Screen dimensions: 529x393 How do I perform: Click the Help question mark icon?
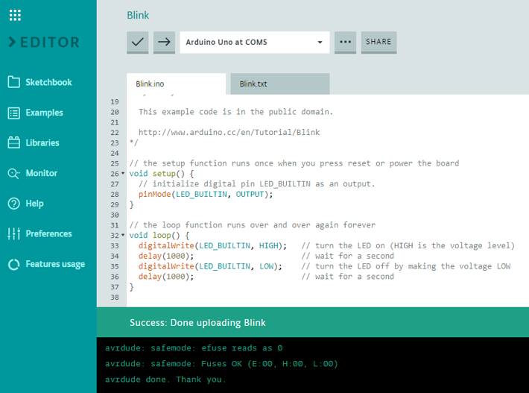coord(13,204)
